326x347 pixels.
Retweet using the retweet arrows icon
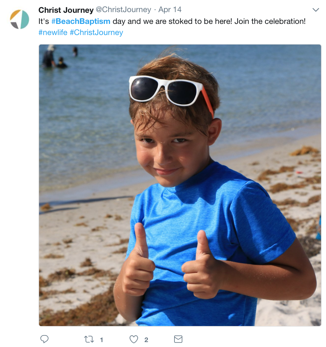point(89,339)
